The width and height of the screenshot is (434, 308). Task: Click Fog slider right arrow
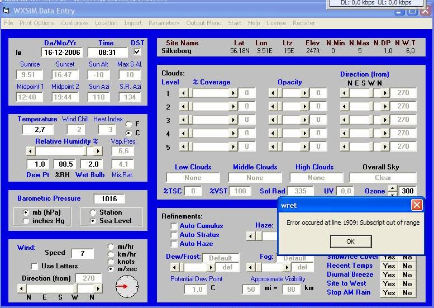pos(287,267)
